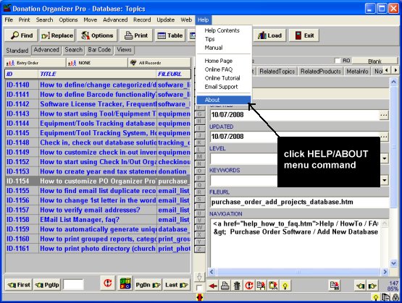Image resolution: width=402 pixels, height=303 pixels.
Task: Open the MetaInfo tab
Action: (x=357, y=72)
